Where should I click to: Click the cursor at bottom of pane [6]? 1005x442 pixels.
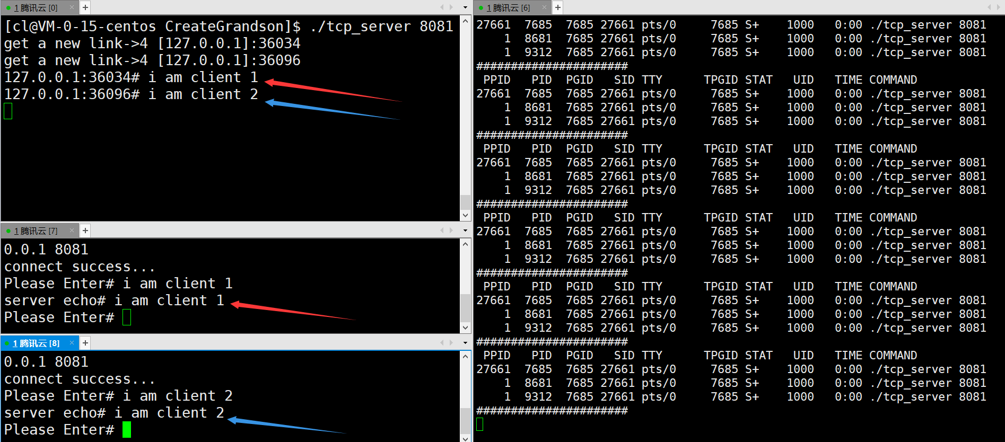pos(480,425)
